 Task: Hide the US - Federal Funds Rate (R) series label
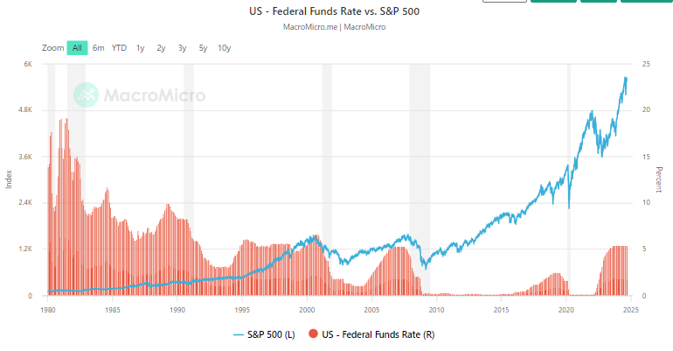point(379,335)
